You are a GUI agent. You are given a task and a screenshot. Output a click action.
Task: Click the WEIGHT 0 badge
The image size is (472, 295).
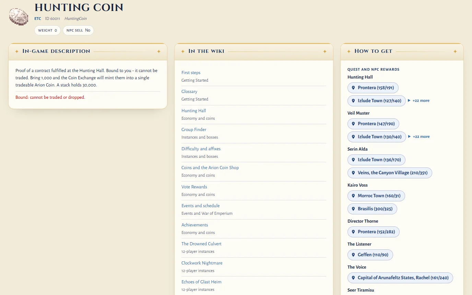point(47,30)
